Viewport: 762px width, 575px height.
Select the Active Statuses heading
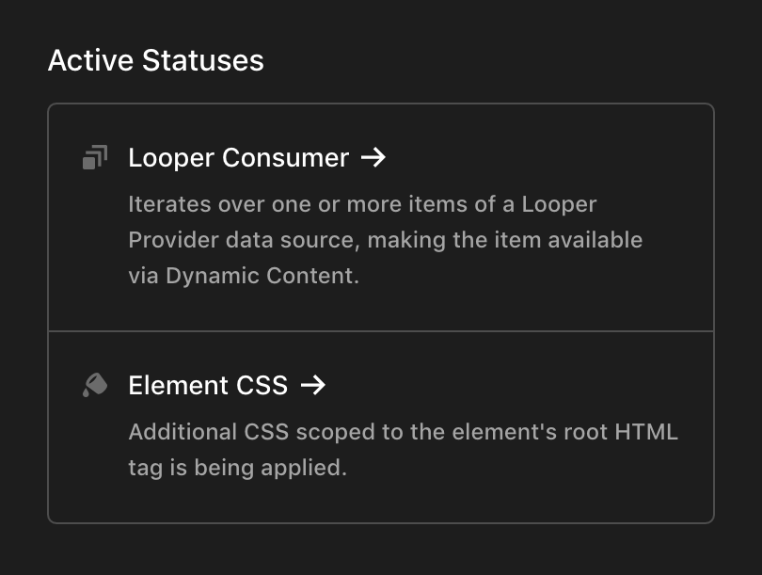pos(156,60)
